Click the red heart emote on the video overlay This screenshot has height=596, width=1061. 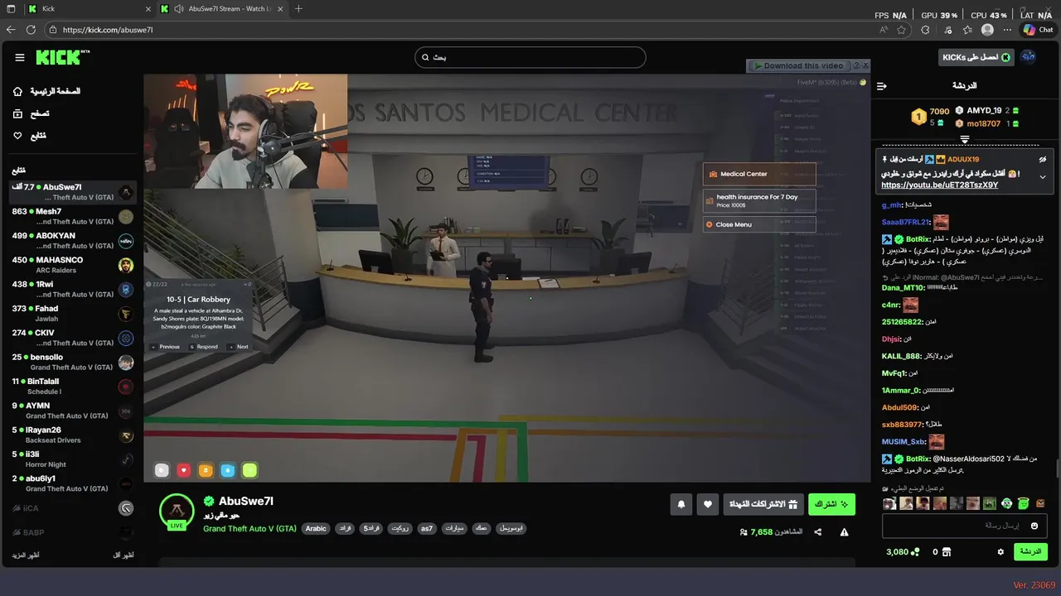point(184,470)
